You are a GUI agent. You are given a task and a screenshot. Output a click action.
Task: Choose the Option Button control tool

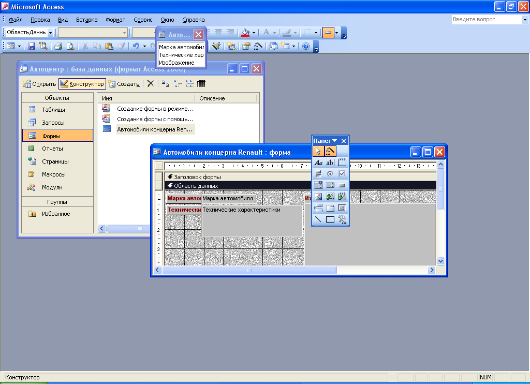(x=330, y=174)
